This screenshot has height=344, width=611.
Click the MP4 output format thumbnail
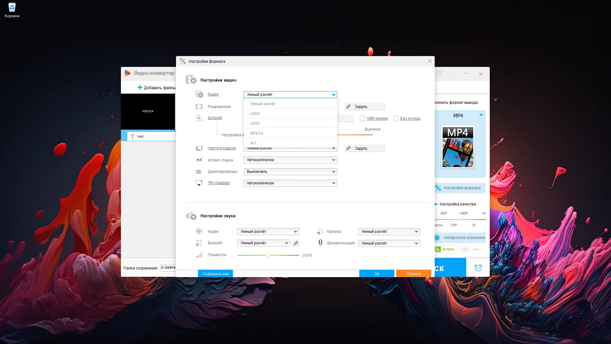[x=458, y=147]
